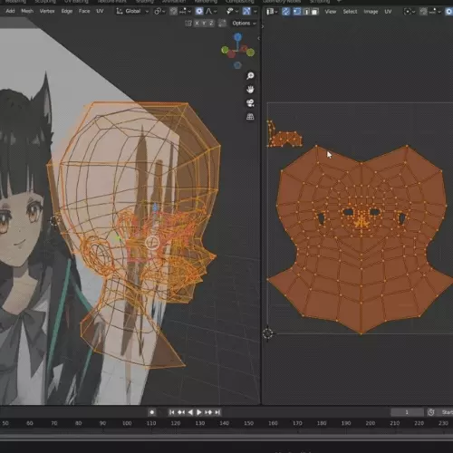
Task: Click the large unwrapped face UV island
Action: pos(361,239)
